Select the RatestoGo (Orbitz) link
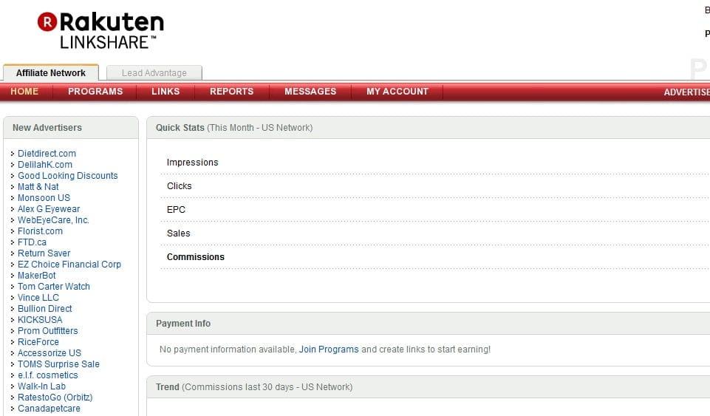This screenshot has height=416, width=710. point(55,398)
